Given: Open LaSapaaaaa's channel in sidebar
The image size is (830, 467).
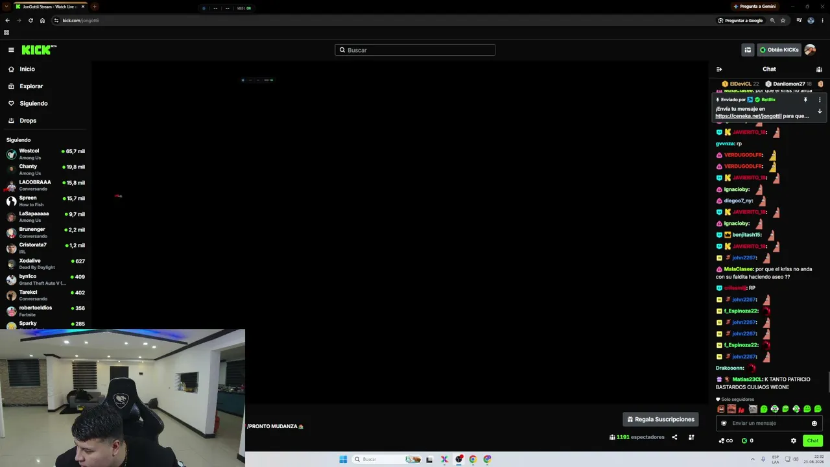Looking at the screenshot, I should pos(45,217).
